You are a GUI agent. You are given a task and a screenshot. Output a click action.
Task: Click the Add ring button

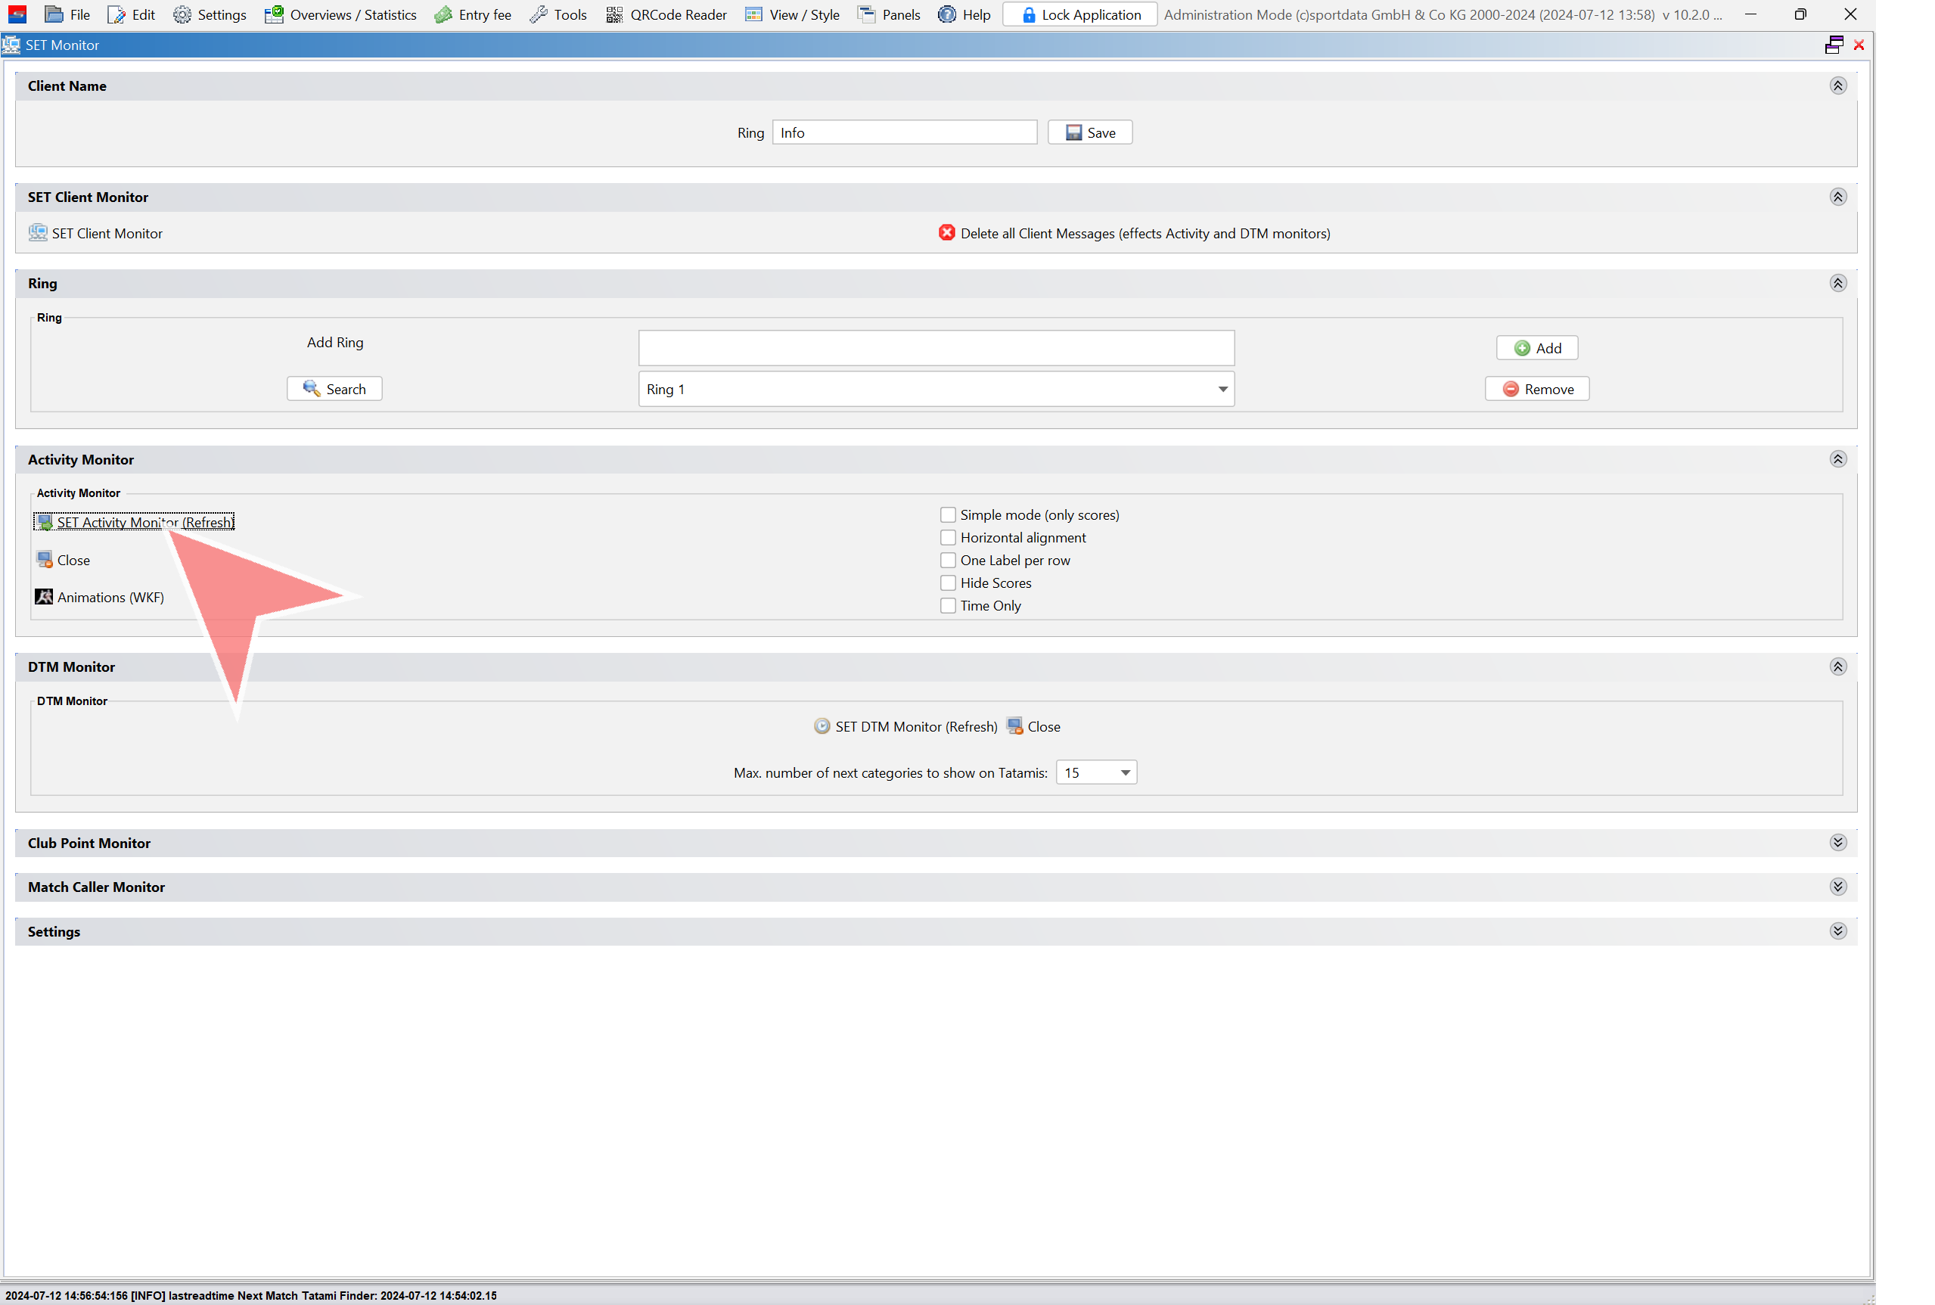[x=1536, y=348]
